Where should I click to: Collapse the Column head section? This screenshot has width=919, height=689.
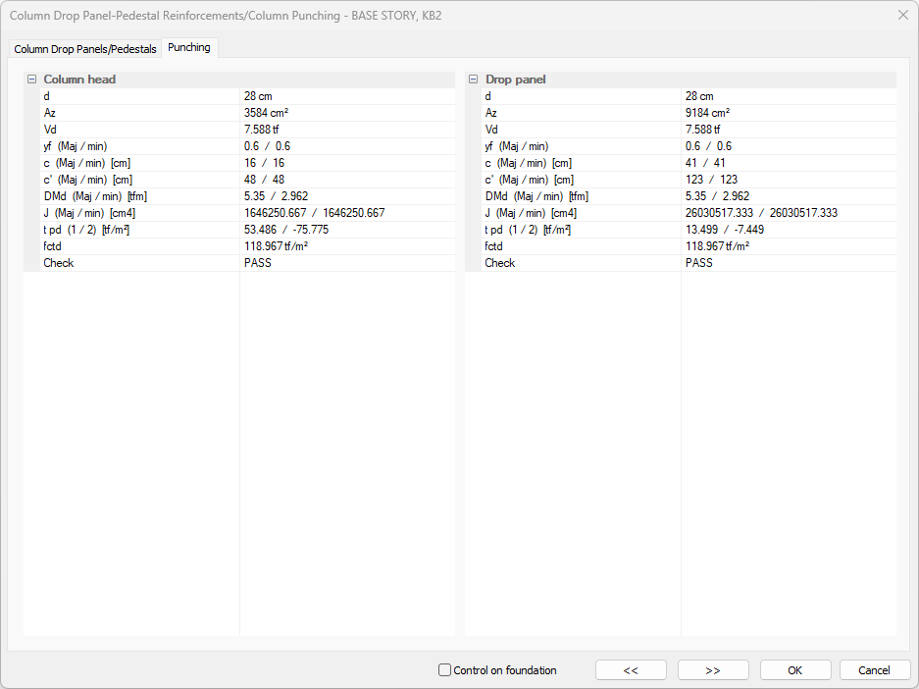31,79
